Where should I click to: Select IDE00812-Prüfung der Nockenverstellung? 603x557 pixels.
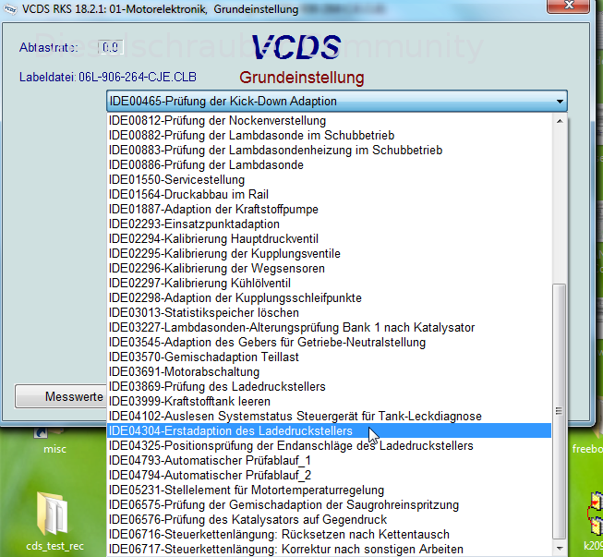[x=329, y=121]
